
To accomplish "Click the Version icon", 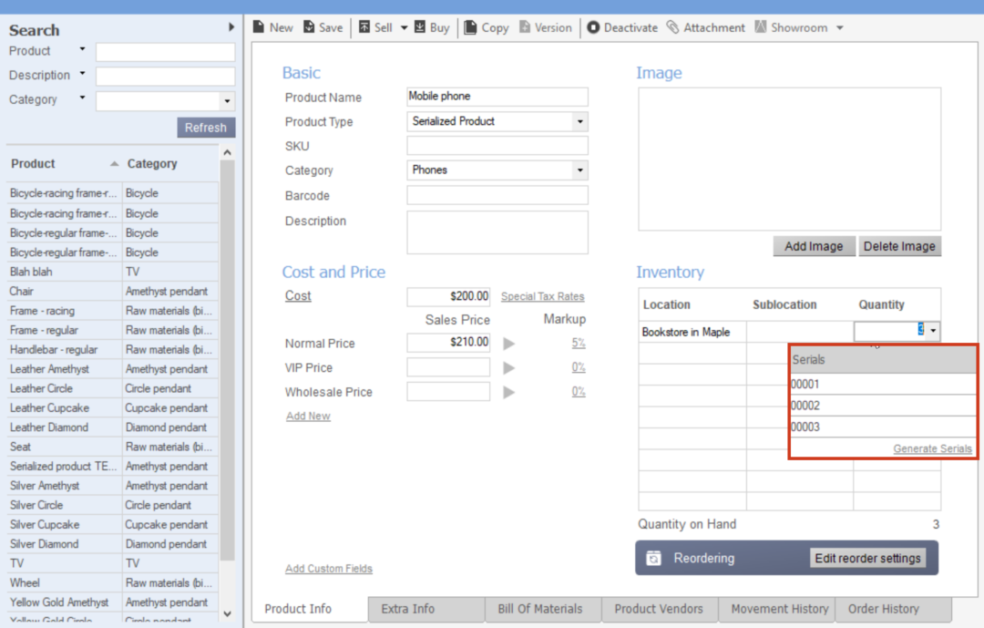I will (x=526, y=26).
